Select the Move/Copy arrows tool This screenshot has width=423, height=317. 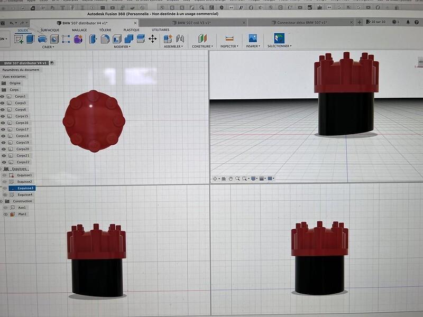tap(153, 39)
